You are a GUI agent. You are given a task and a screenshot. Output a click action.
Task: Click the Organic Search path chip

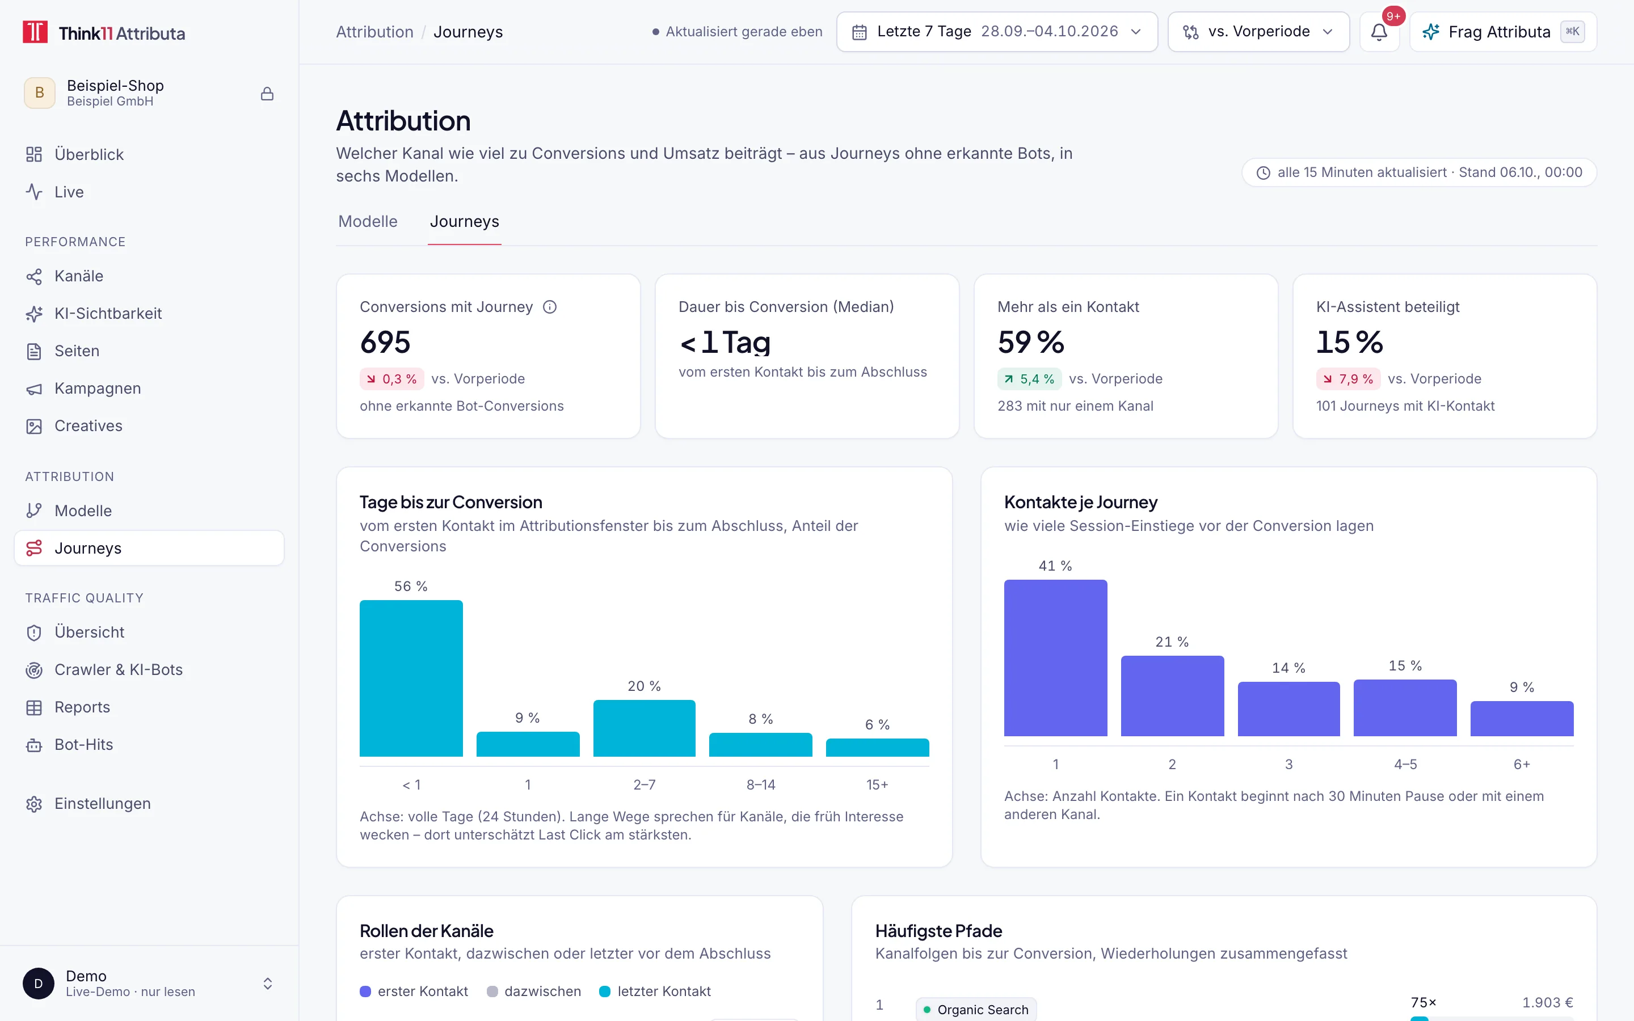[x=976, y=1010]
